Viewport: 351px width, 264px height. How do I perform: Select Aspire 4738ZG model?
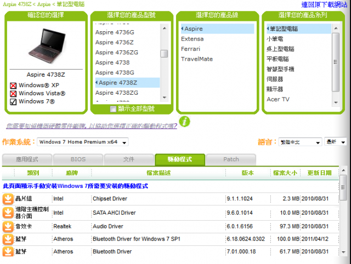tap(117, 93)
